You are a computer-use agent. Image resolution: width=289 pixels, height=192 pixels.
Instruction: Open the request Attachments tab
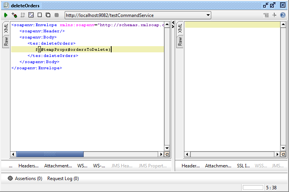coord(58,166)
